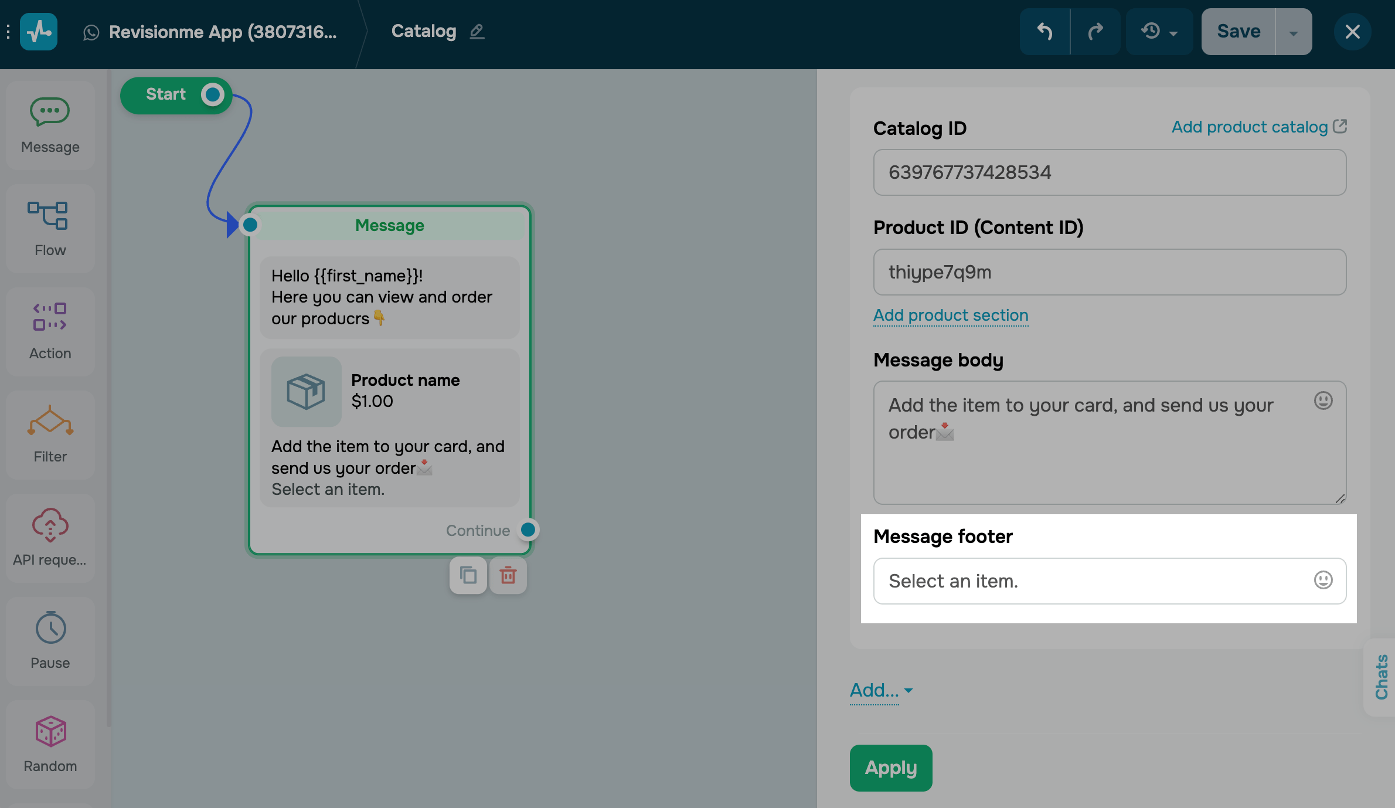The height and width of the screenshot is (808, 1395).
Task: Click Add product section link
Action: (x=951, y=315)
